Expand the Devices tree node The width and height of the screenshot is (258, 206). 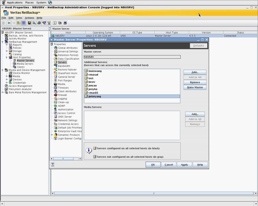point(7,79)
